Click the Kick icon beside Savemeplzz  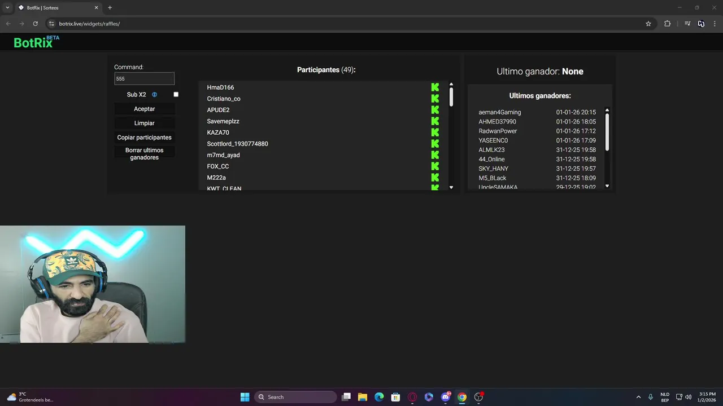coord(435,121)
